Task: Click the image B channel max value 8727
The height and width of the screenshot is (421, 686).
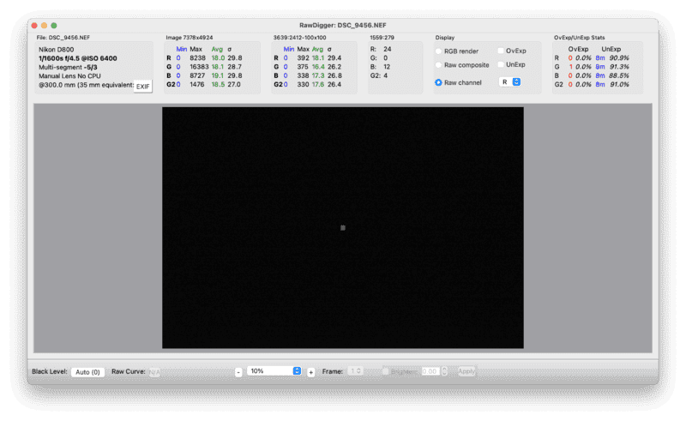Action: 197,75
